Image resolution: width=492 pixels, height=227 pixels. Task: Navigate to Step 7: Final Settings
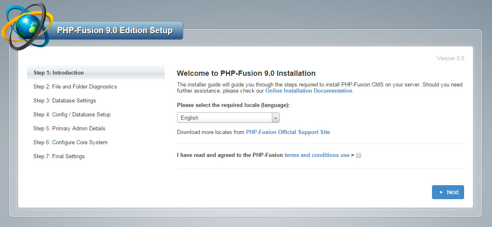pos(59,157)
